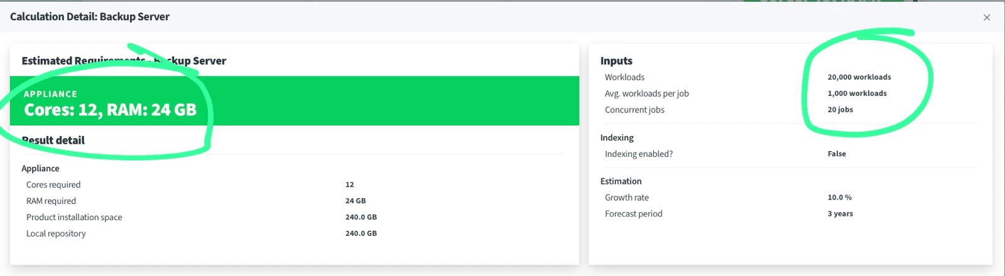Select the 'False' indexing value
Image resolution: width=1005 pixels, height=276 pixels.
click(837, 154)
